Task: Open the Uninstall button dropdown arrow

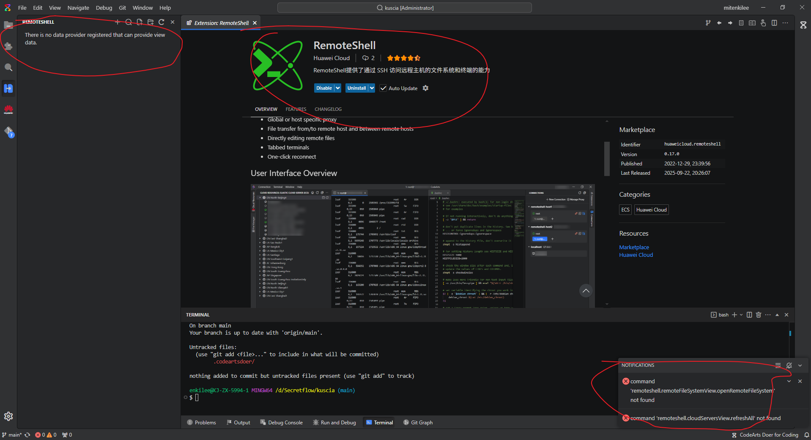Action: coord(372,88)
